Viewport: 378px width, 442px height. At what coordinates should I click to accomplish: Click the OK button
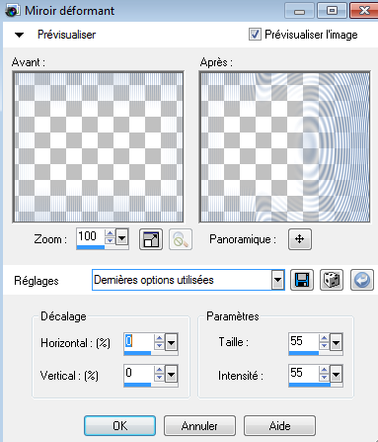click(119, 426)
